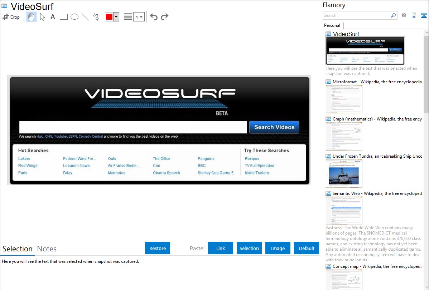
Task: Select the rectangle drawing tool
Action: (63, 17)
